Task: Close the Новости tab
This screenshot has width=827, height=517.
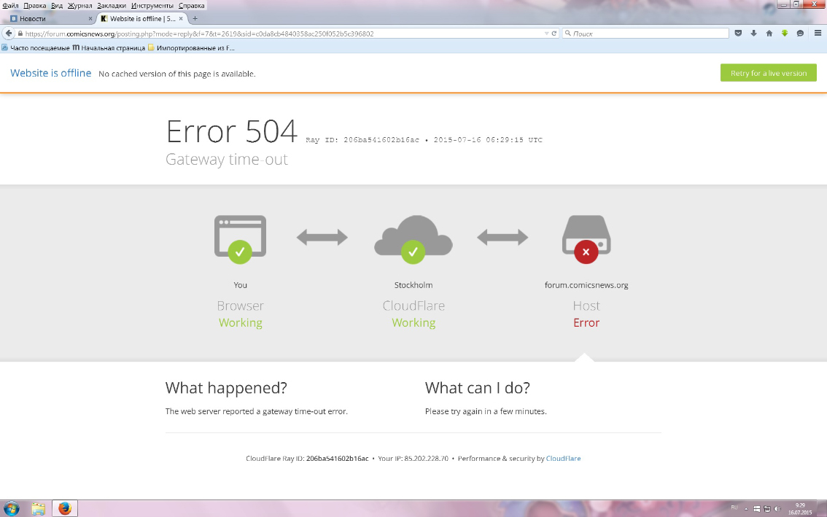Action: point(90,18)
